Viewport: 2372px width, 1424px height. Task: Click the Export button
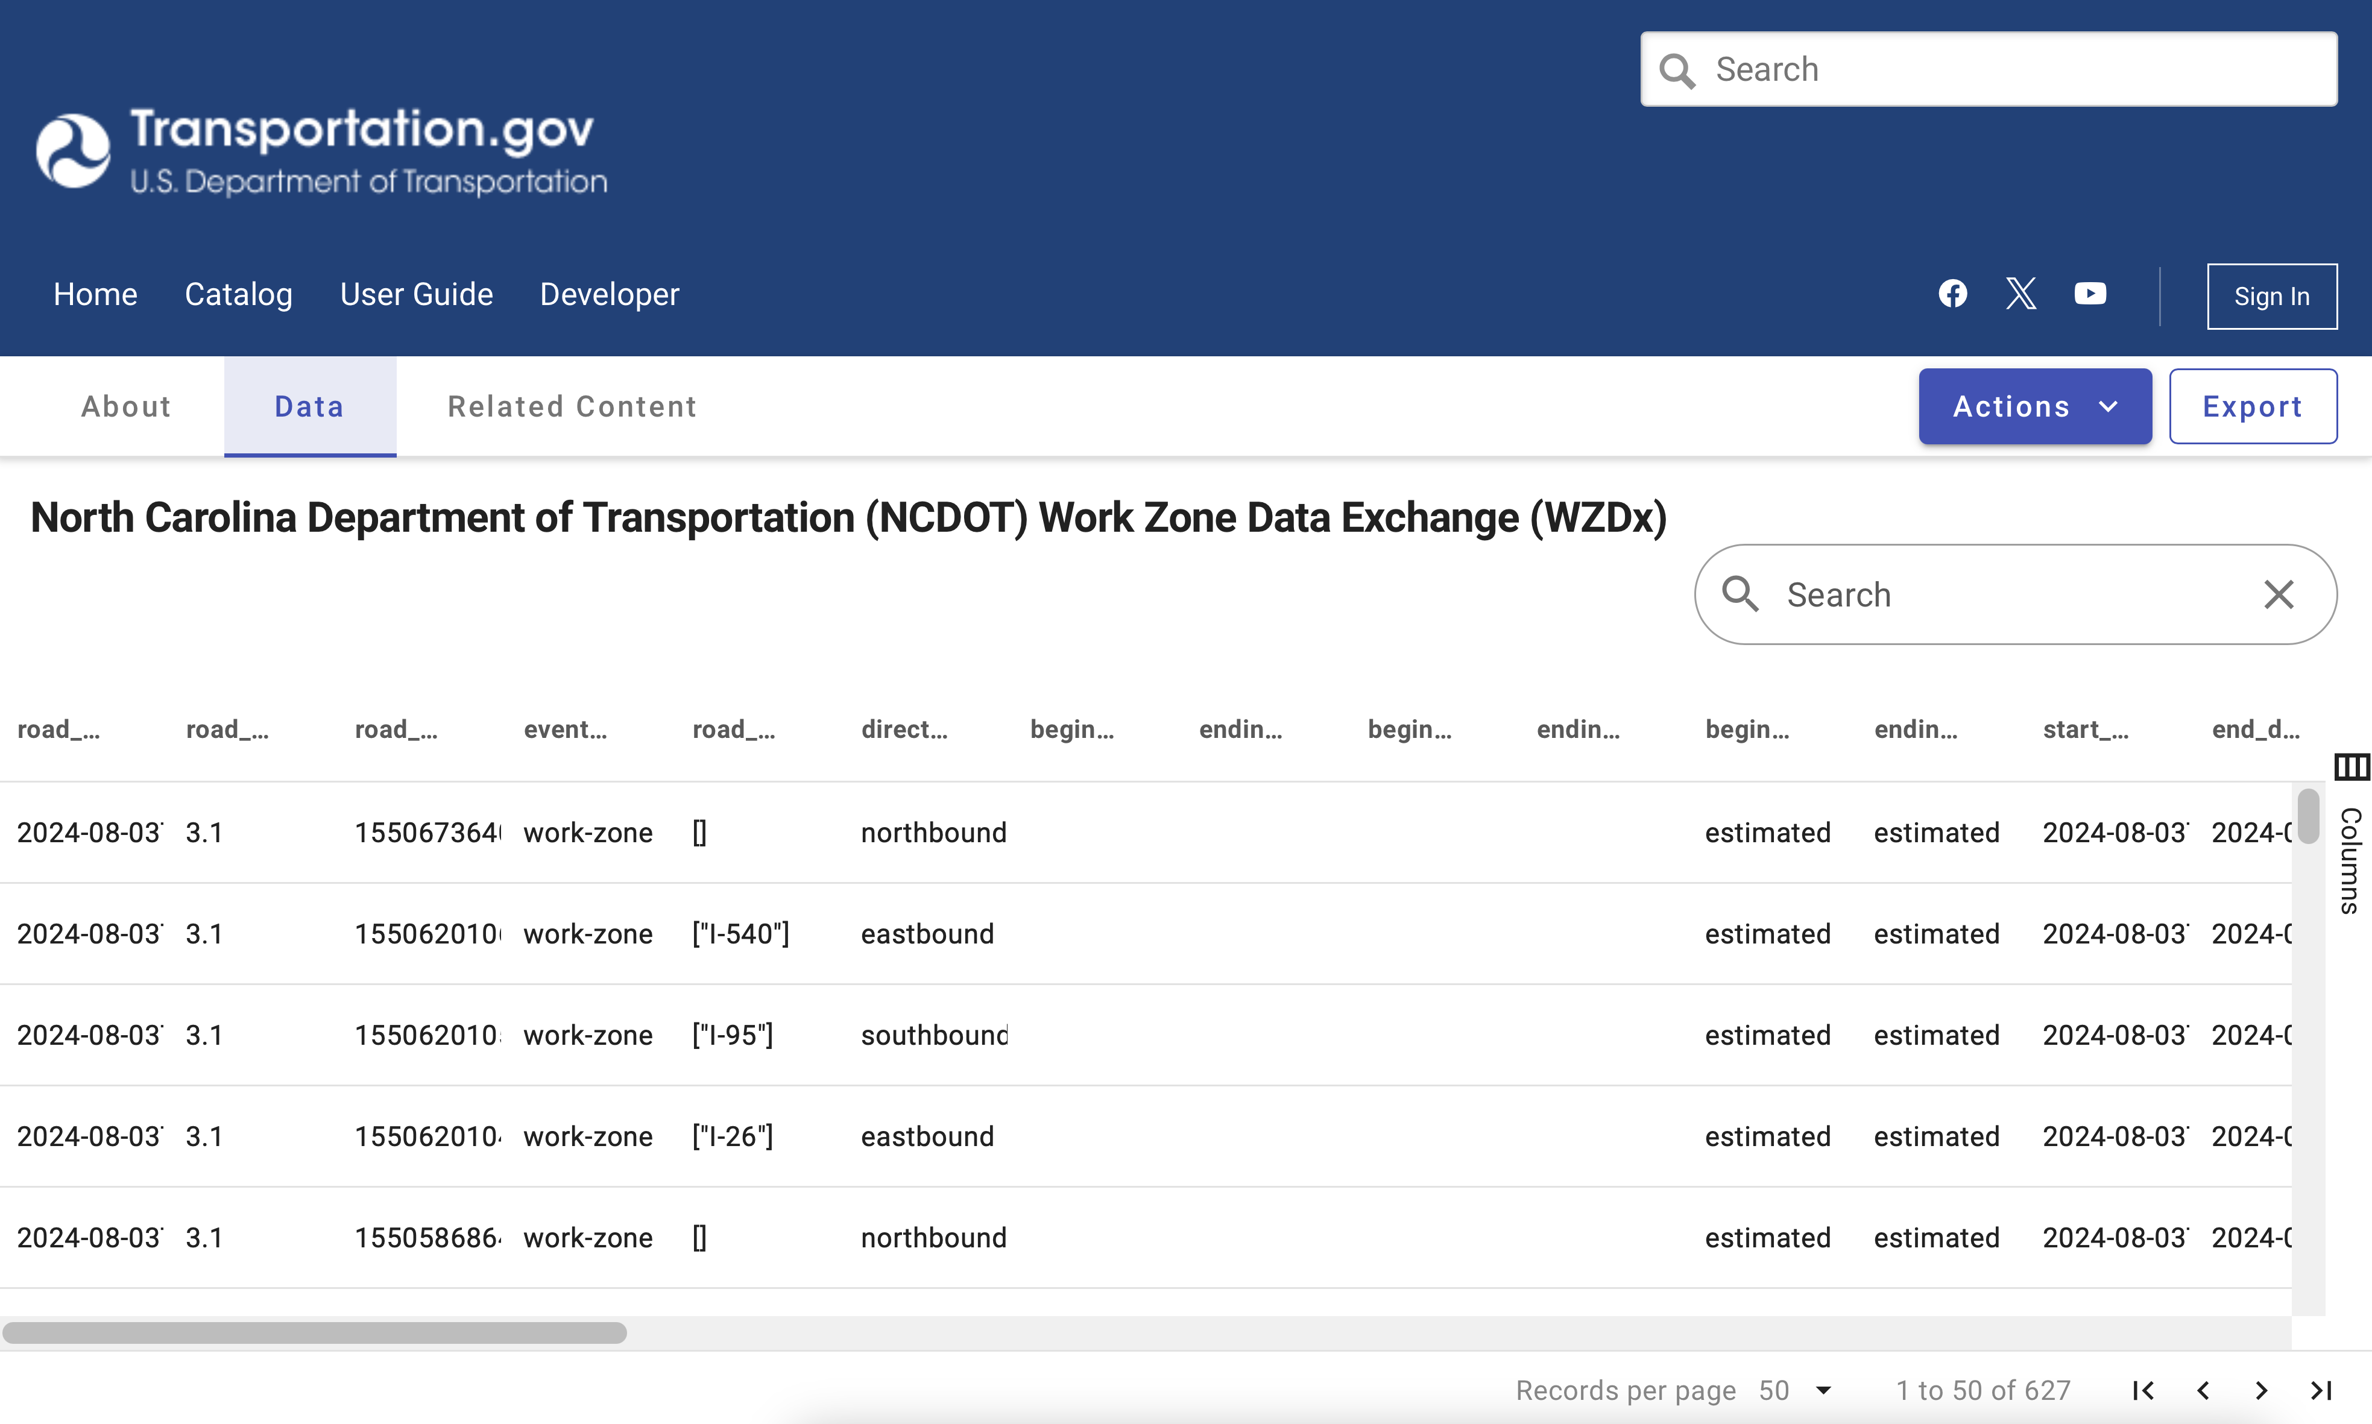(2252, 407)
